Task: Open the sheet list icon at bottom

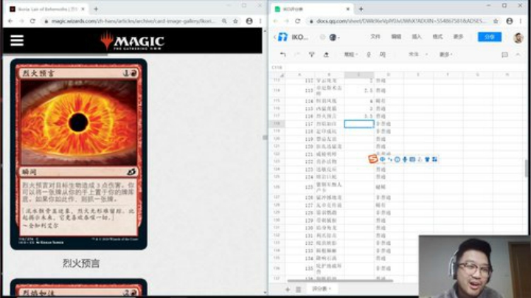Action: coord(299,289)
